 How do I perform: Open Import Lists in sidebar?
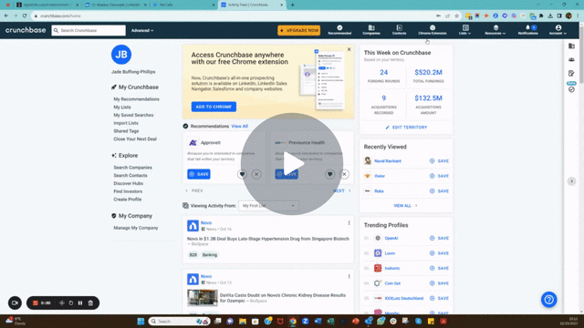point(126,123)
